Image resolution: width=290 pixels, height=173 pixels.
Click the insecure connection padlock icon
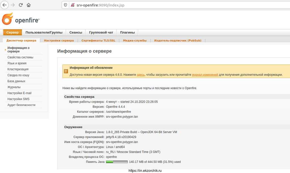[72, 5]
